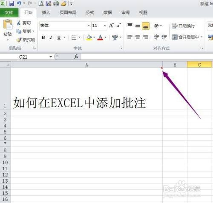Apply the yellow Fill Color bucket
This screenshot has height=203, width=213.
click(x=89, y=37)
